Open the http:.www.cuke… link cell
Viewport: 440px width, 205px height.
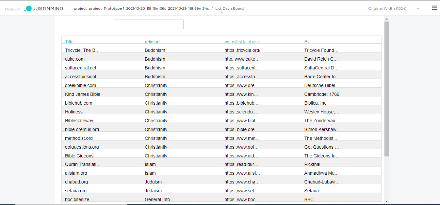click(242, 59)
